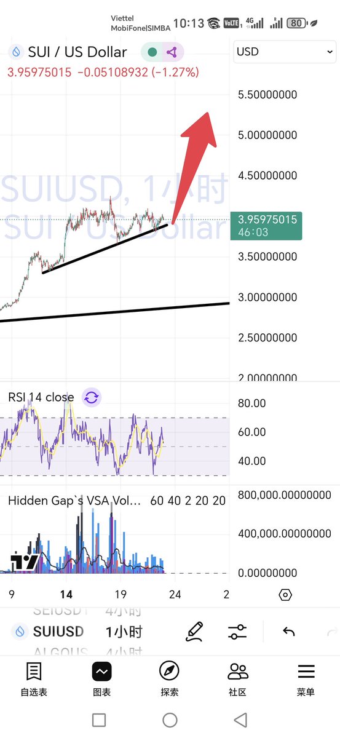This screenshot has height=738, width=340.
Task: Open the 社区 community tab
Action: pos(237,680)
